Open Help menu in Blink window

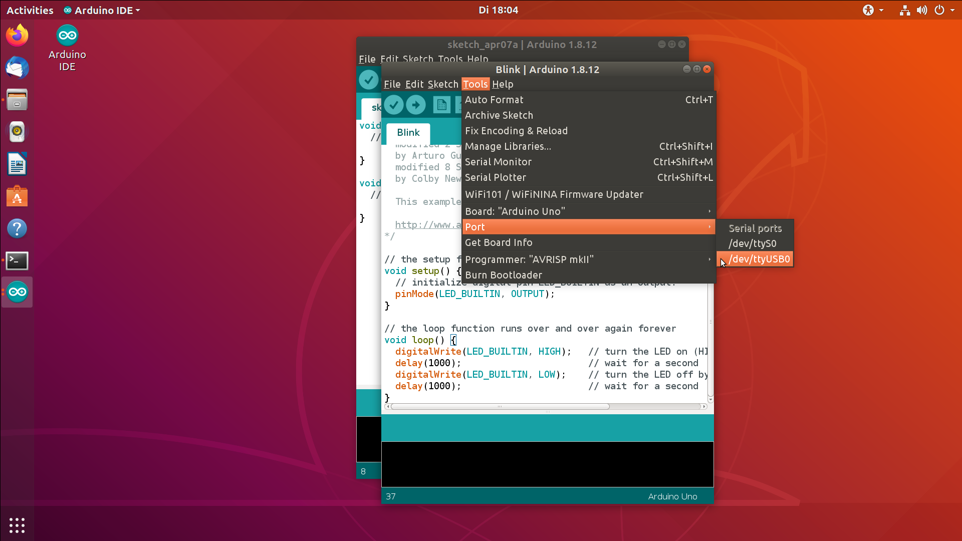click(x=503, y=84)
